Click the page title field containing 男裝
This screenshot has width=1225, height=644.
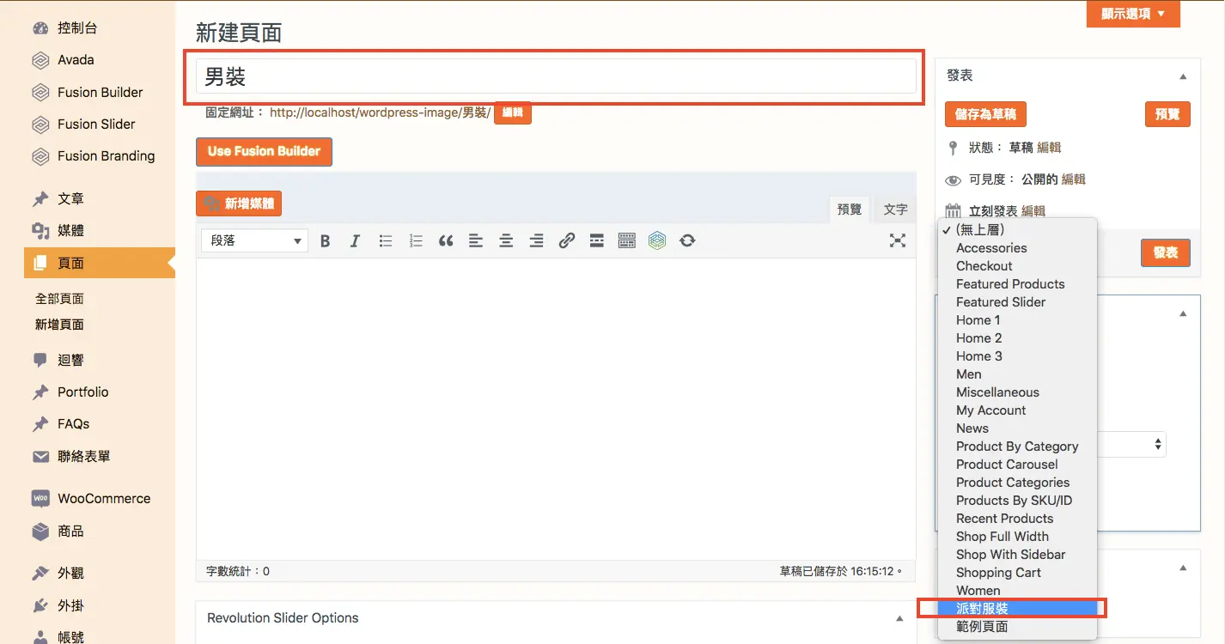(556, 76)
